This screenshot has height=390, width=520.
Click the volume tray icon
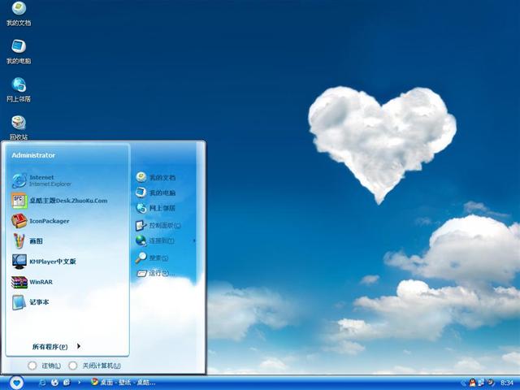point(491,383)
